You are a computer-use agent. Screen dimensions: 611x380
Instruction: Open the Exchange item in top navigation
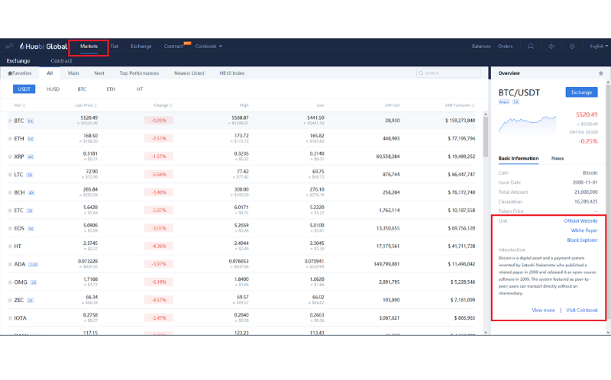click(141, 47)
